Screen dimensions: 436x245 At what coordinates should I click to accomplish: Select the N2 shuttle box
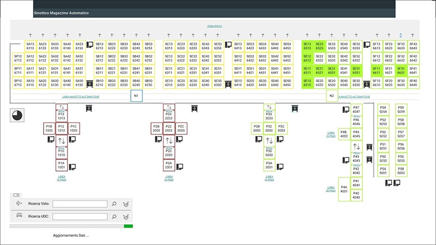(331, 96)
